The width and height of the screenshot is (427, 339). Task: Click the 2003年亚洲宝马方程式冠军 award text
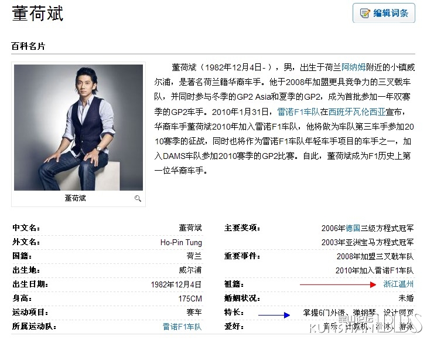pos(368,242)
